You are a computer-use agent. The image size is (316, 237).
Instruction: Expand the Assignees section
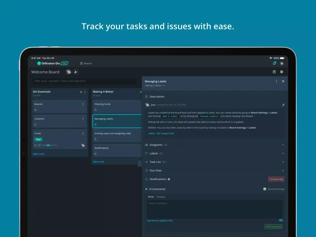283,145
